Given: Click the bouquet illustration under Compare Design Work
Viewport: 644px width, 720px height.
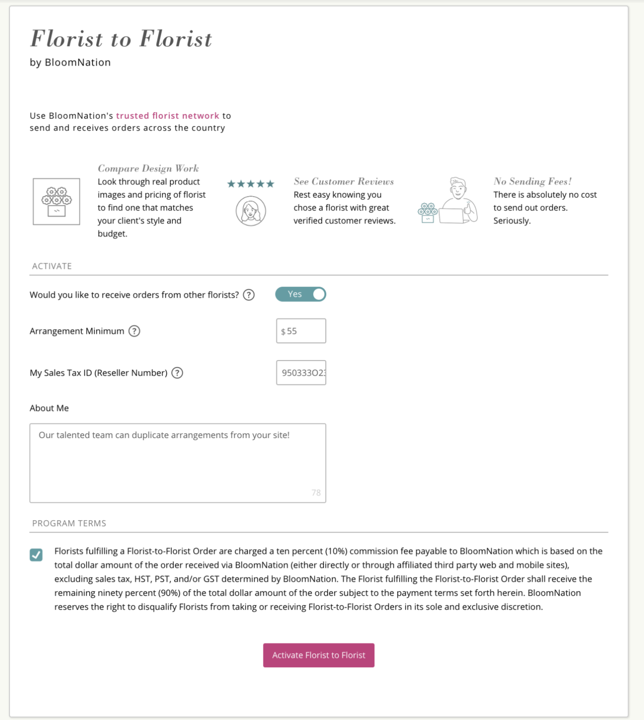Looking at the screenshot, I should [x=56, y=201].
